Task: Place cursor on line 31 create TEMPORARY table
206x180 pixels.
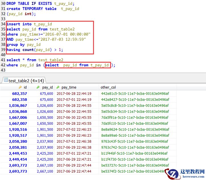Action: point(43,9)
